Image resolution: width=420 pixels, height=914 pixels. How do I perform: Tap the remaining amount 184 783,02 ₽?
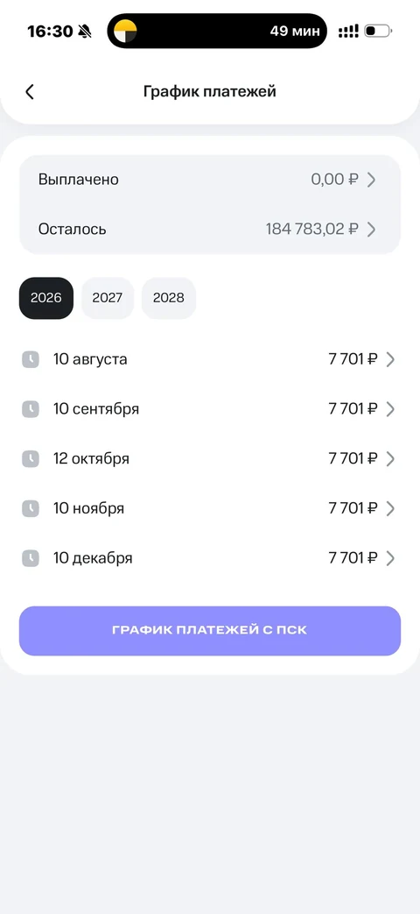(x=311, y=229)
